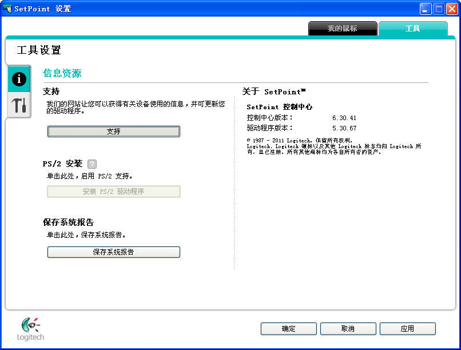
Task: Click the 应用 button
Action: click(x=407, y=328)
